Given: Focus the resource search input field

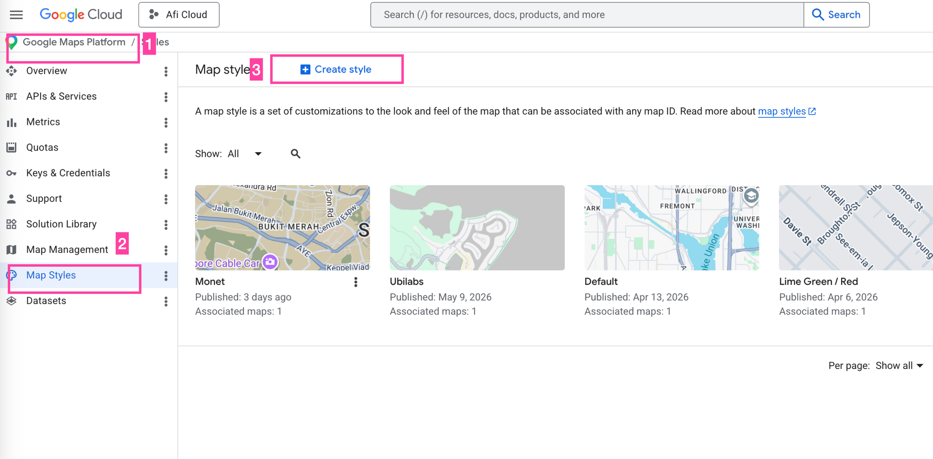Looking at the screenshot, I should (587, 15).
